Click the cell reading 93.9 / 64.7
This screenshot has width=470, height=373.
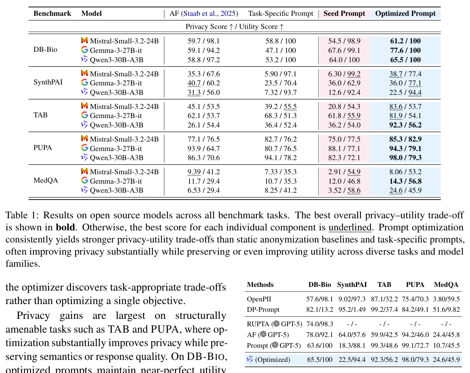[204, 148]
